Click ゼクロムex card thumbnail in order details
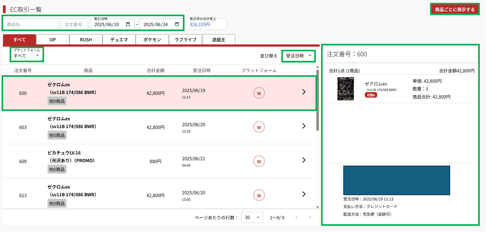The width and height of the screenshot is (486, 232). click(x=345, y=89)
